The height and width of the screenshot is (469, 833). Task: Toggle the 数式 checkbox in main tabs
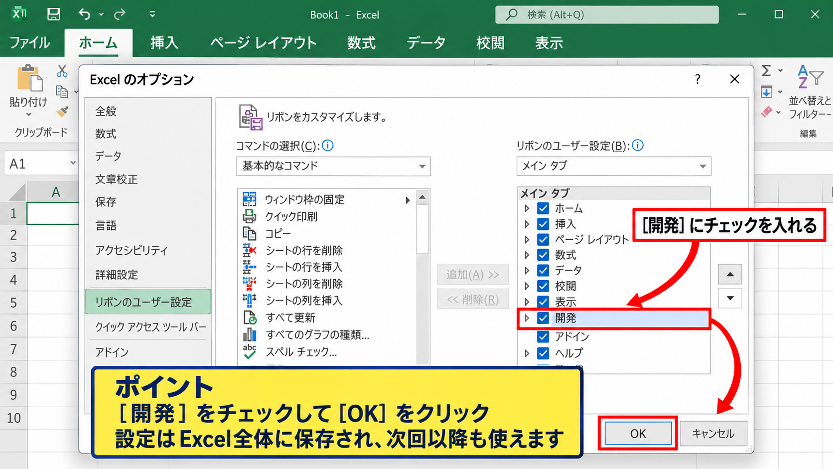point(543,255)
